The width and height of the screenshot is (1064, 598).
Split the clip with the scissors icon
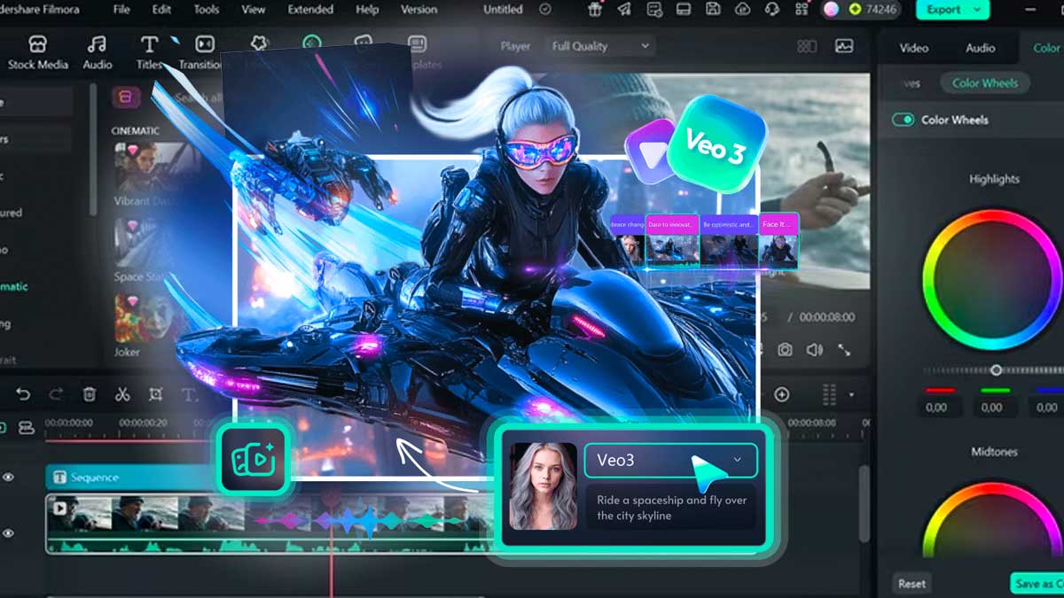tap(123, 395)
